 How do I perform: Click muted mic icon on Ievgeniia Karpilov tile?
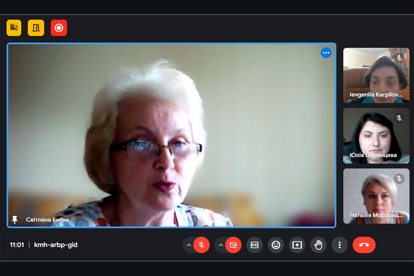[x=399, y=57]
